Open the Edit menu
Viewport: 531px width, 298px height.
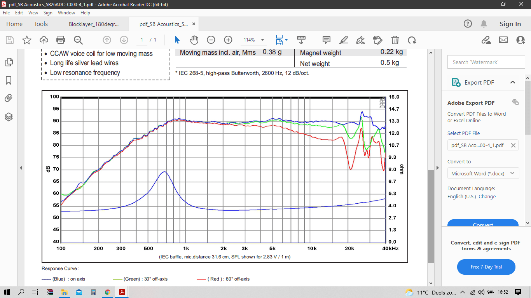click(19, 13)
